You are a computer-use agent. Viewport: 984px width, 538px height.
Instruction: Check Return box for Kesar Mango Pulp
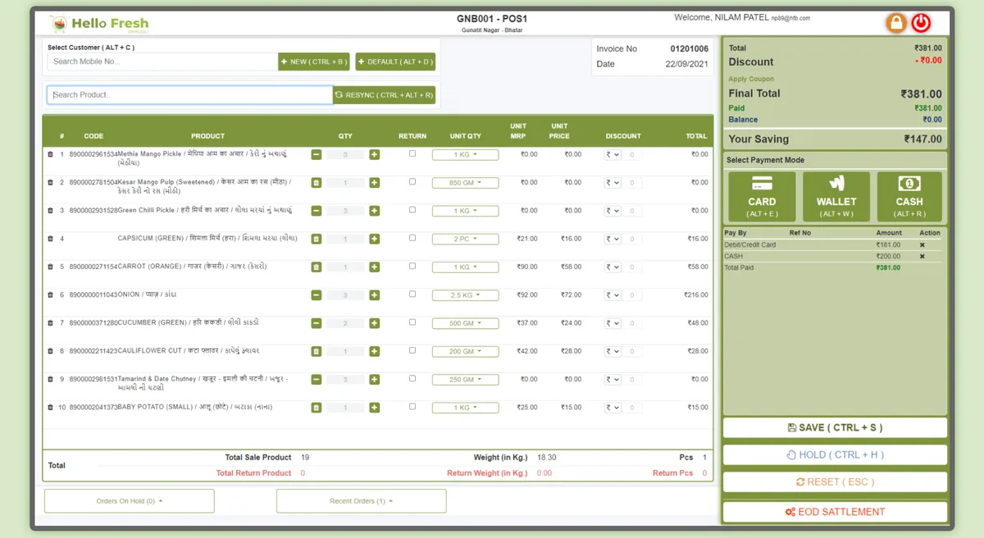click(412, 181)
